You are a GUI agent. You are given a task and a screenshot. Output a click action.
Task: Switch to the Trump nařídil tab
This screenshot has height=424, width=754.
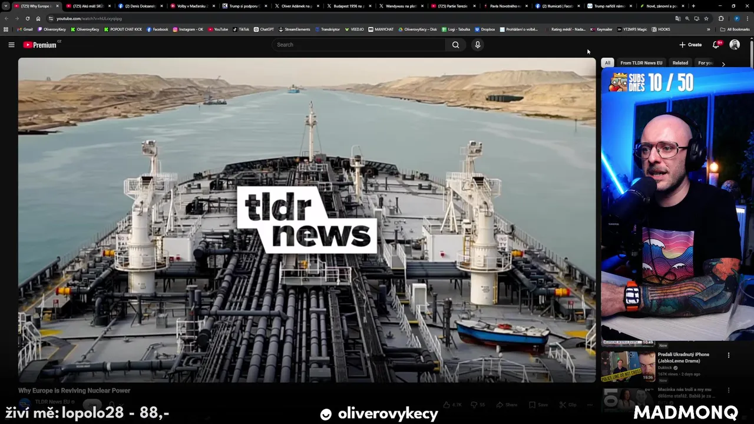pos(610,6)
